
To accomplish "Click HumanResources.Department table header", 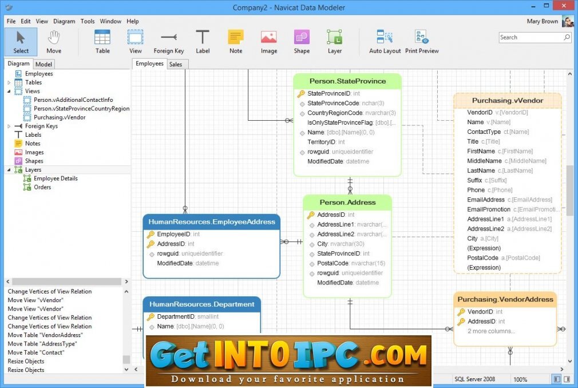I will click(201, 304).
